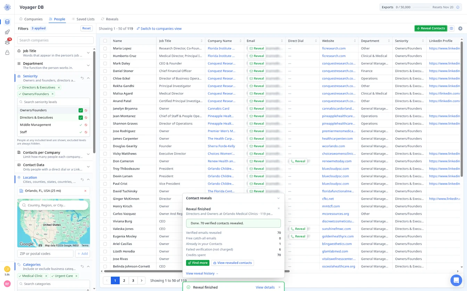Exclude Owners/Founders with the red ban icon
Viewport: 467px width, 291px height.
[86, 111]
